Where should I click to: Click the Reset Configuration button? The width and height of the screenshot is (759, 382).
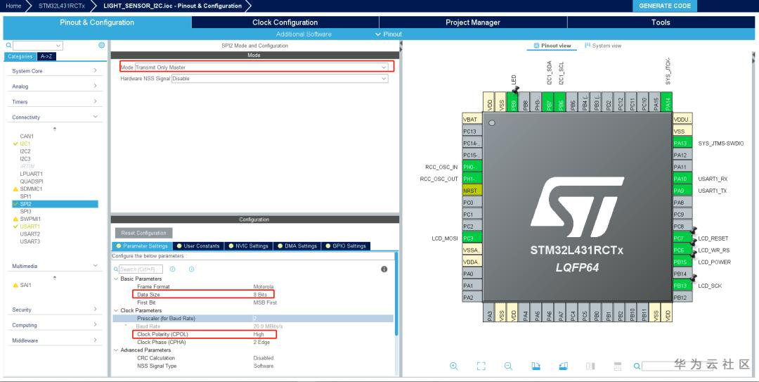click(x=144, y=233)
